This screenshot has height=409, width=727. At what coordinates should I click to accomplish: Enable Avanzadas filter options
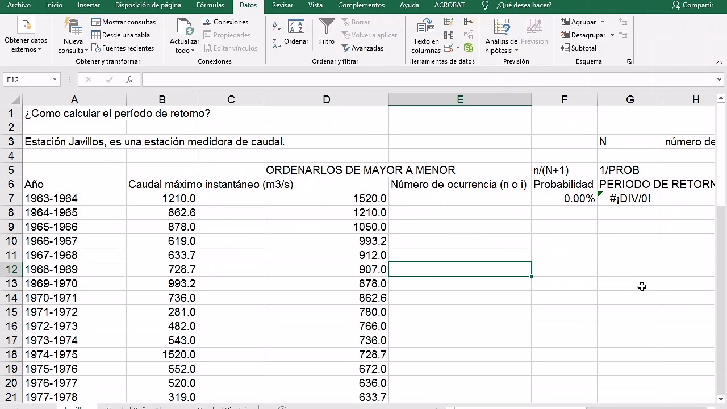[370, 48]
